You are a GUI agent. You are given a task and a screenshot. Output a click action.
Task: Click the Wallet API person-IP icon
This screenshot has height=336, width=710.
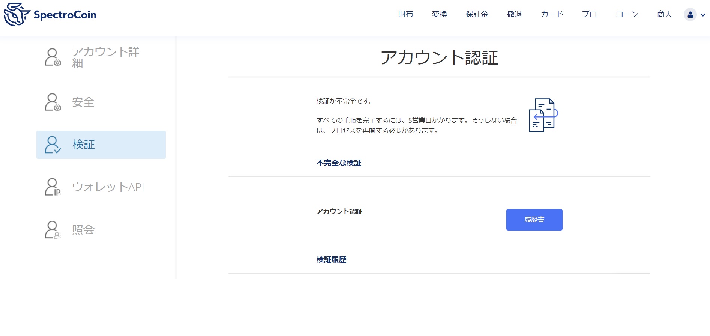[53, 187]
